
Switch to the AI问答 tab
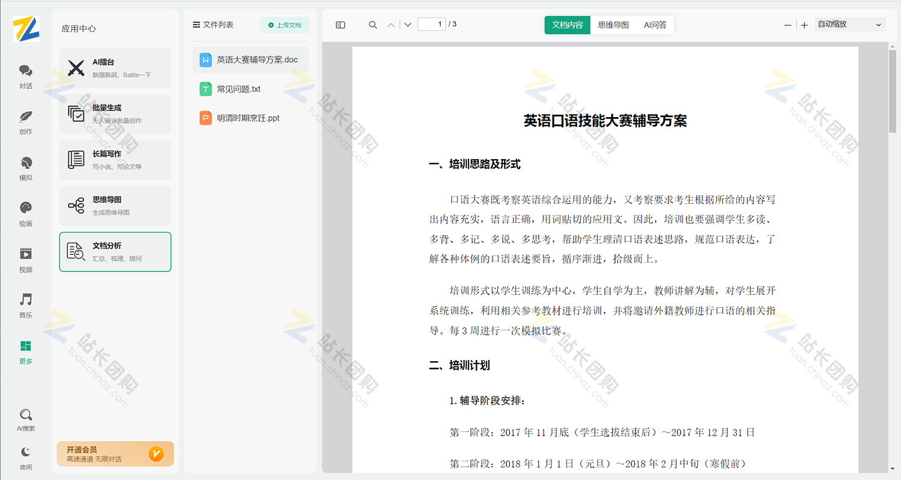655,25
